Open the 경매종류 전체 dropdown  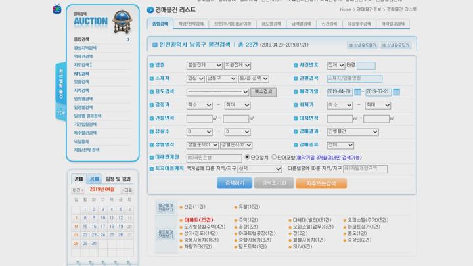coord(340,145)
